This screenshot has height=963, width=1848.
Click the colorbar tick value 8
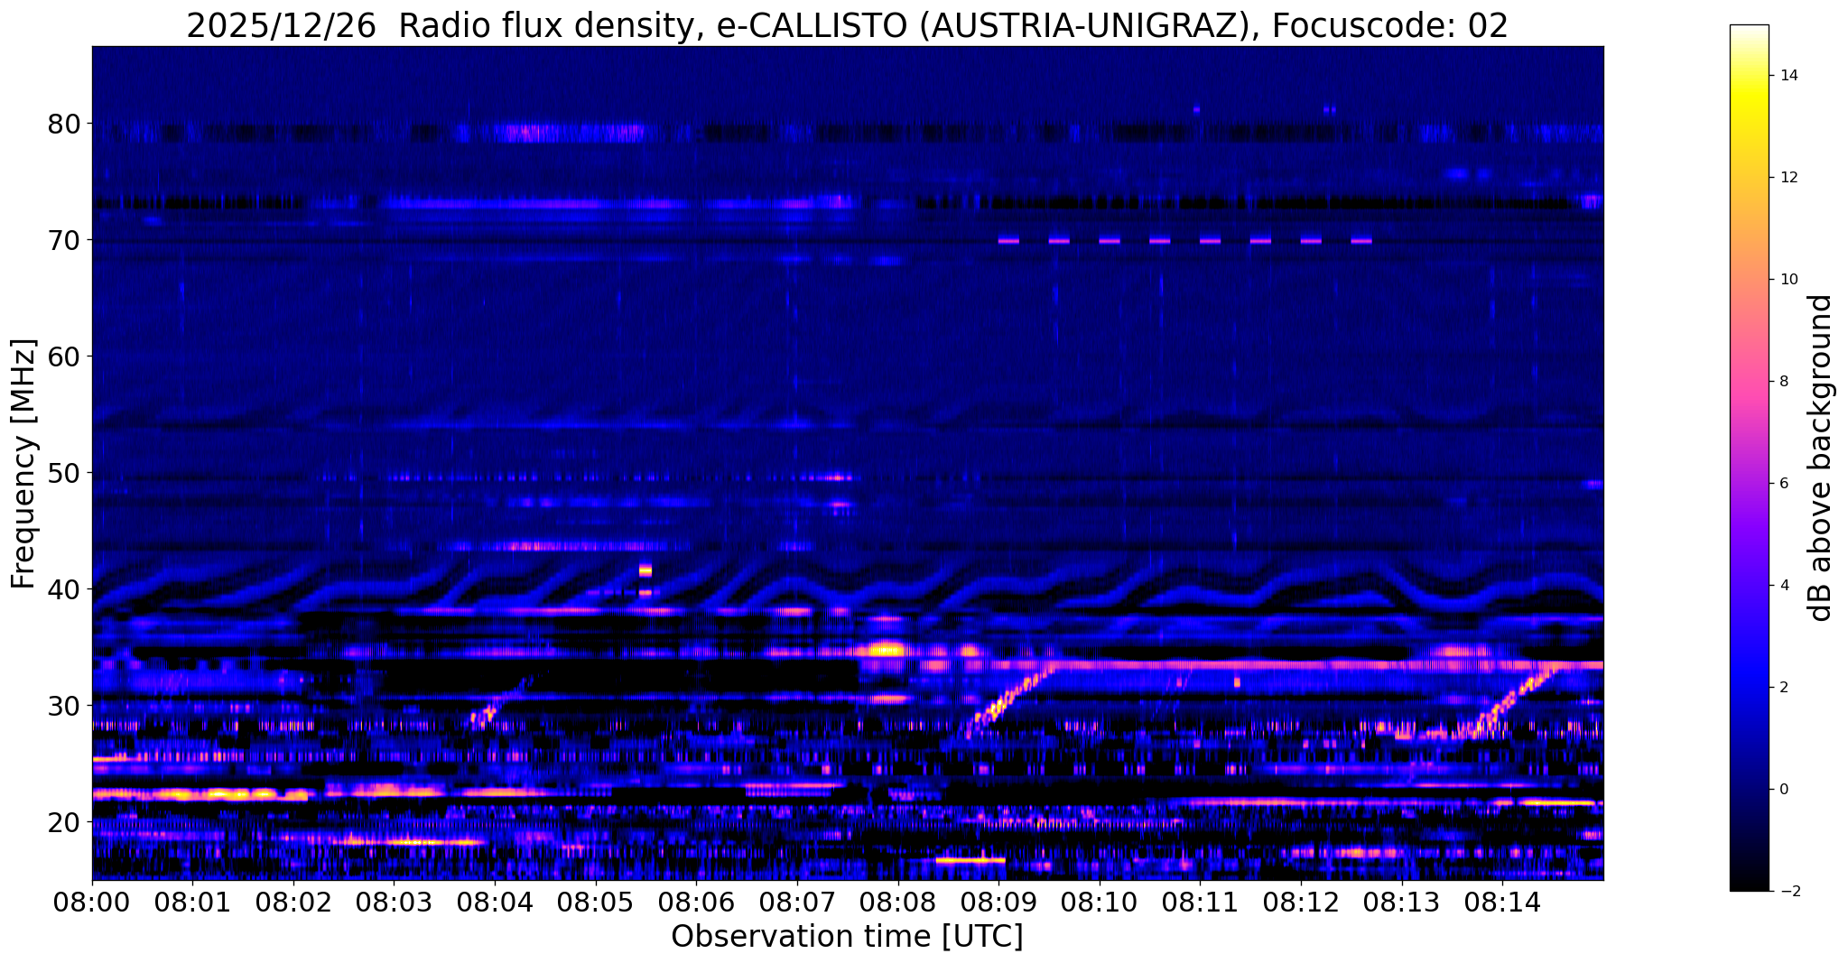tap(1784, 382)
